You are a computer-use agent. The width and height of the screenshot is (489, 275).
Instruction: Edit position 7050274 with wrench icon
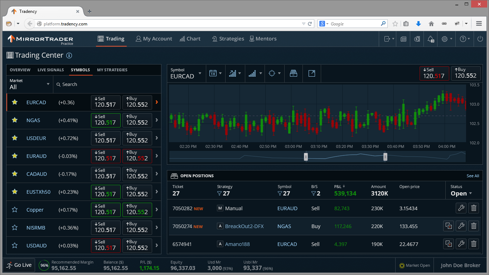pos(461,226)
